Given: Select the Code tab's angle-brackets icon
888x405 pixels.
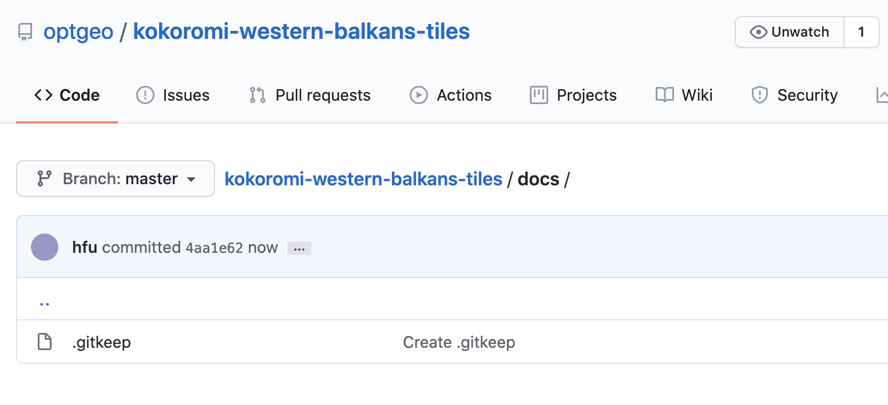Looking at the screenshot, I should coord(43,95).
